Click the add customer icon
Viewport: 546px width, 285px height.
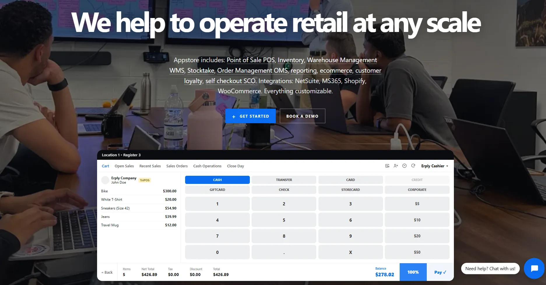[396, 166]
